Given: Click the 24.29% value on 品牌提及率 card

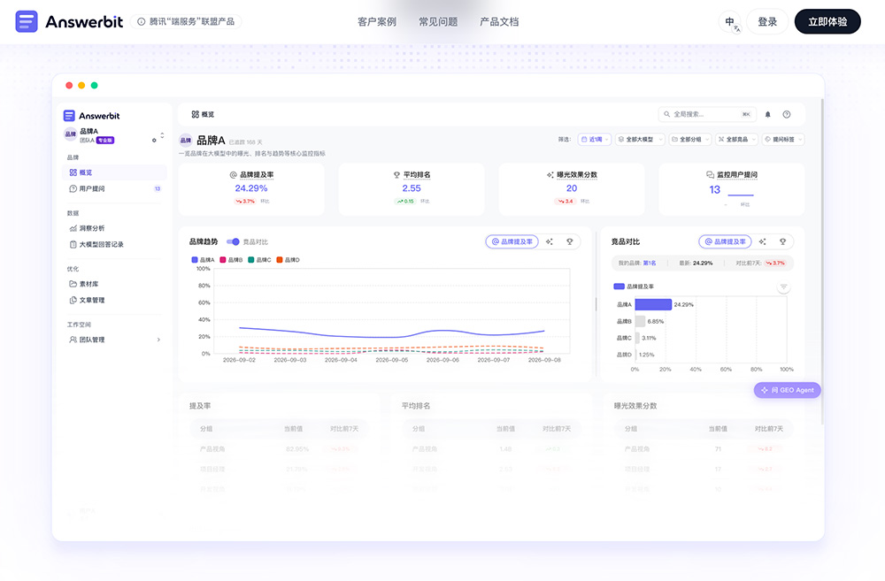Looking at the screenshot, I should [251, 188].
